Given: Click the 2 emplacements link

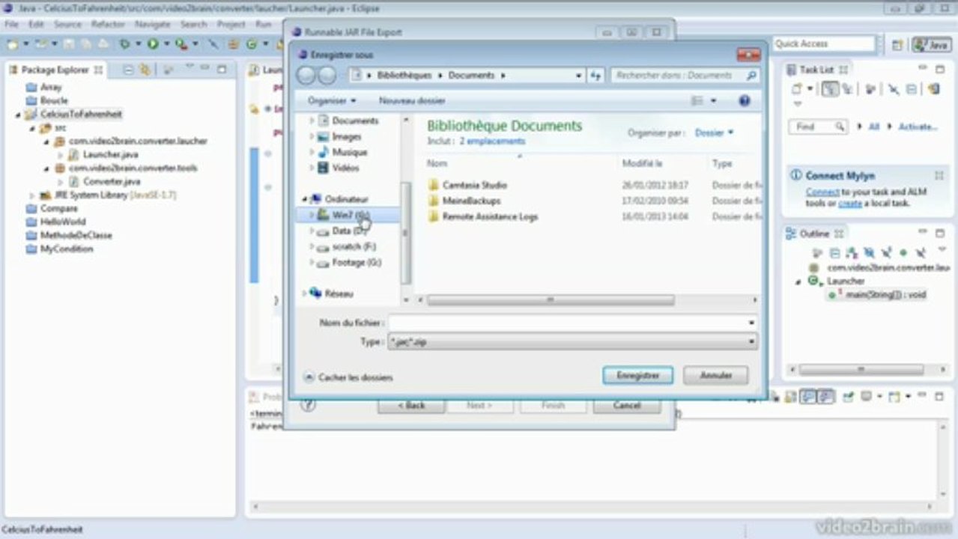Looking at the screenshot, I should (492, 141).
